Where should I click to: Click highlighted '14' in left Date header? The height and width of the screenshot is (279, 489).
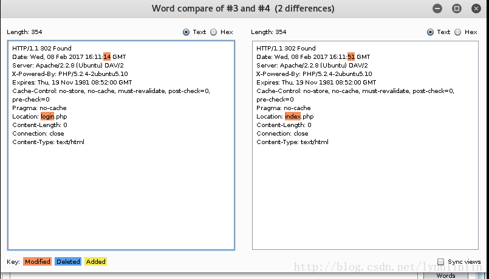107,57
